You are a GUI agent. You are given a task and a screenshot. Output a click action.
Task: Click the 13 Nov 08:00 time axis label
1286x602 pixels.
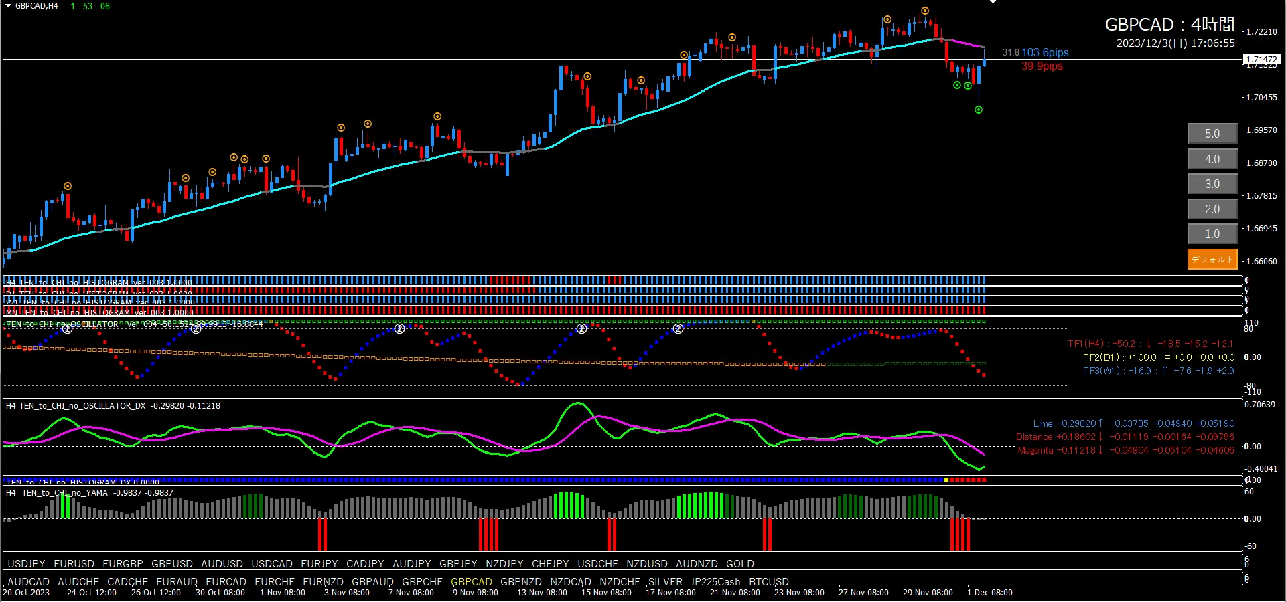542,593
